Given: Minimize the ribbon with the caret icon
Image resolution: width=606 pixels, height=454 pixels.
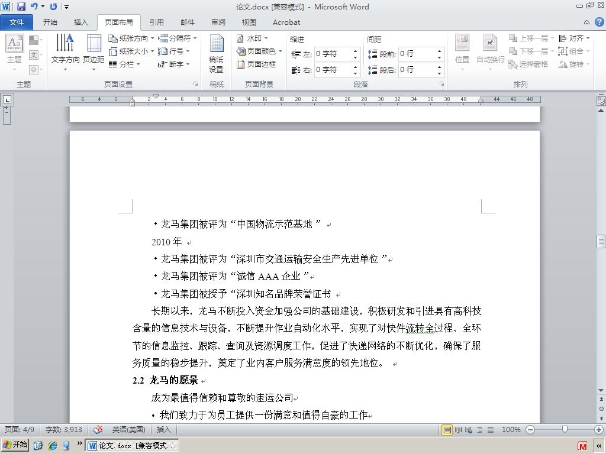Looking at the screenshot, I should (586, 22).
